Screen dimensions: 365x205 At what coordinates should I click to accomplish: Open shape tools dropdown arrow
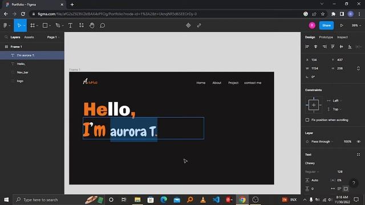[50, 26]
